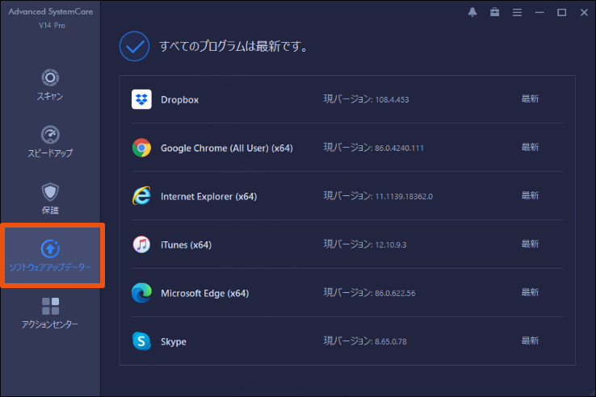Click 最新 status in Google Chrome row

point(530,148)
